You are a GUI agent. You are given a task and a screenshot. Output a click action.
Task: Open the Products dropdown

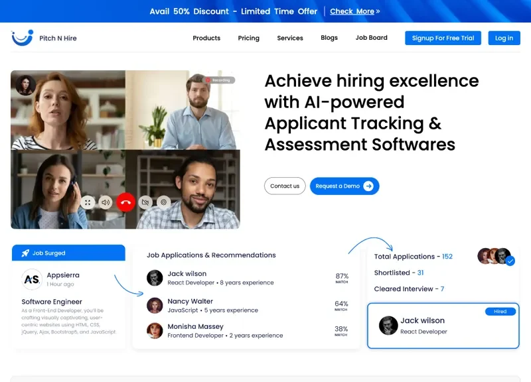point(206,38)
